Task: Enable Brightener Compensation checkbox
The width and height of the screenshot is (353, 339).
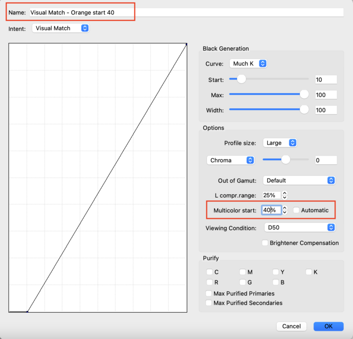Action: coord(265,243)
